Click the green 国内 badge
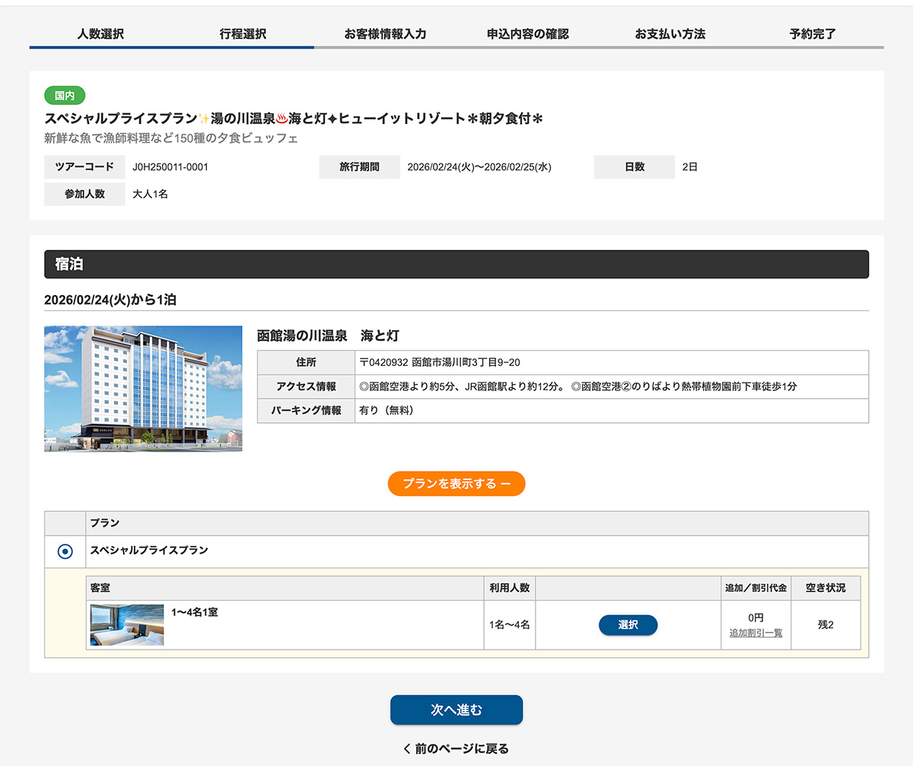Screen dimensions: 913x766 tap(65, 96)
